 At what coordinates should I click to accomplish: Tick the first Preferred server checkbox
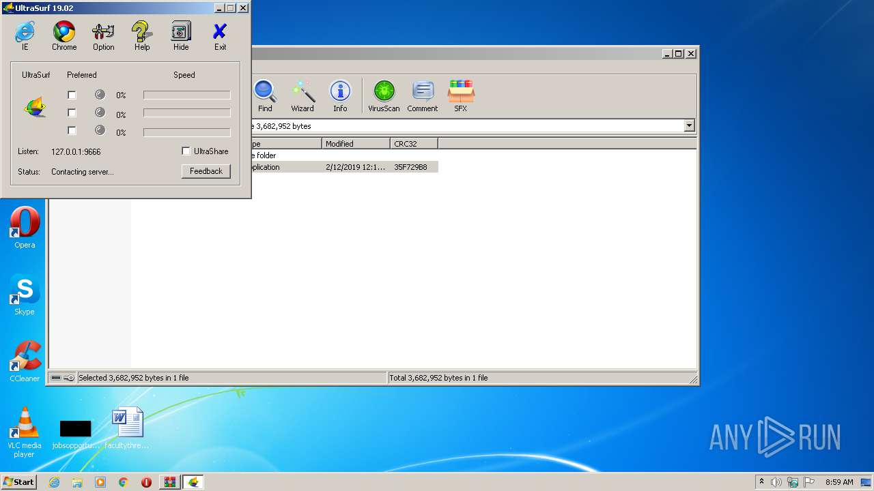tap(72, 95)
